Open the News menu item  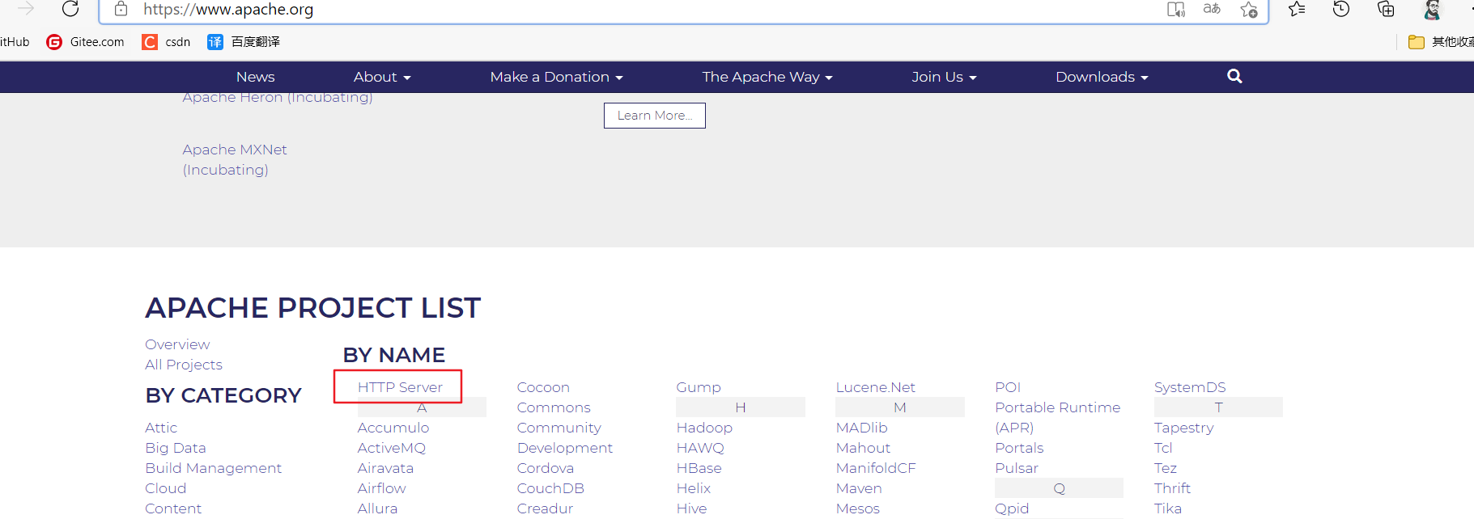[256, 77]
